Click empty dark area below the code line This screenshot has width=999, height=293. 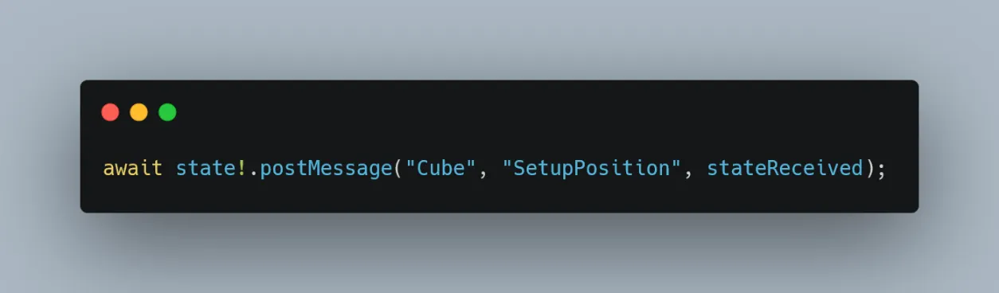click(x=499, y=197)
